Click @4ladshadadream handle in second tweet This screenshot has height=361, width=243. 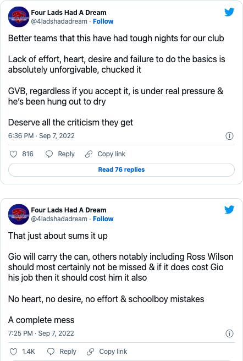click(x=59, y=218)
